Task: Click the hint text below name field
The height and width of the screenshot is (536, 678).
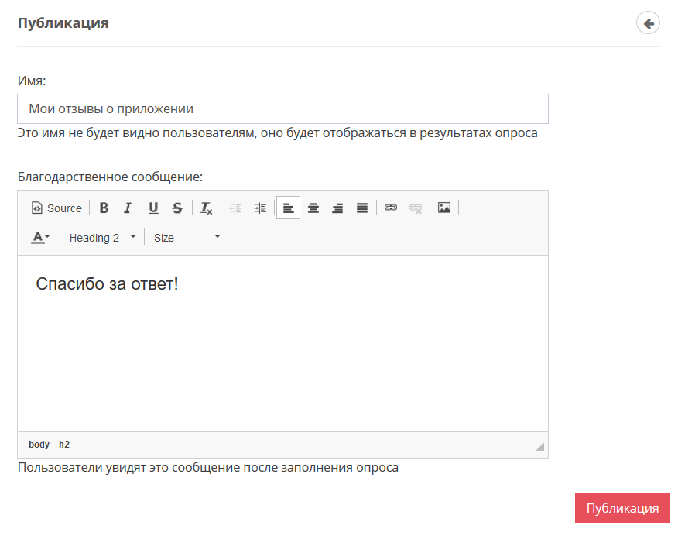Action: click(x=277, y=132)
